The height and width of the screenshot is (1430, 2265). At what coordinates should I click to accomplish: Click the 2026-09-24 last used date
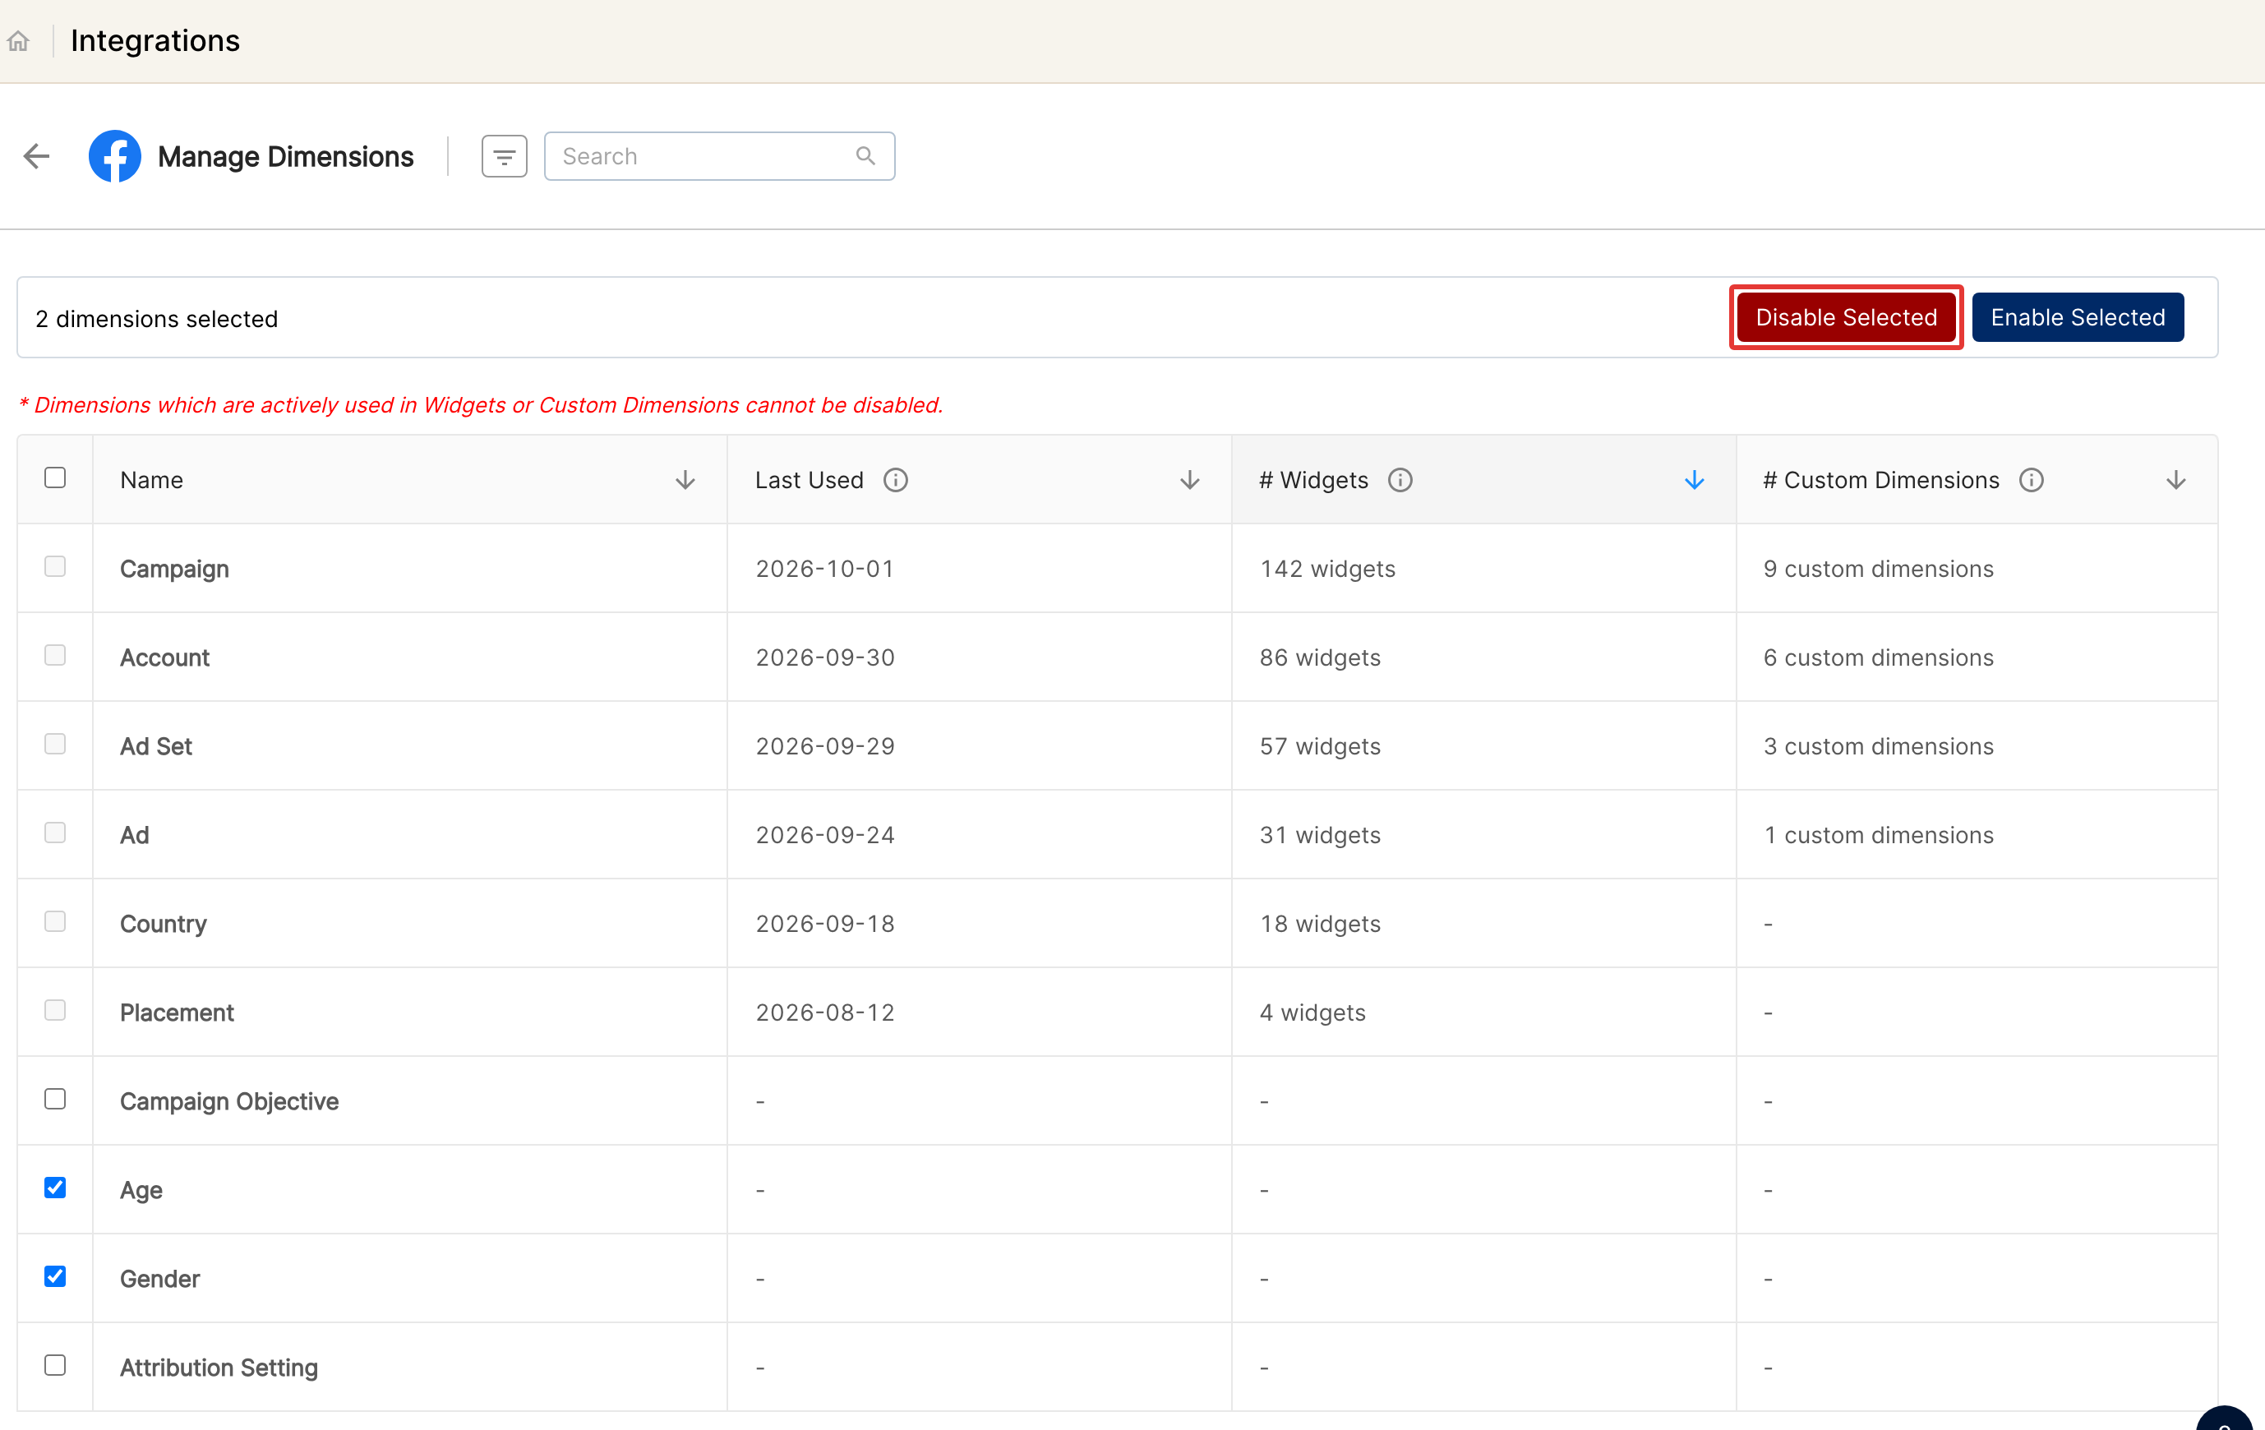[825, 836]
